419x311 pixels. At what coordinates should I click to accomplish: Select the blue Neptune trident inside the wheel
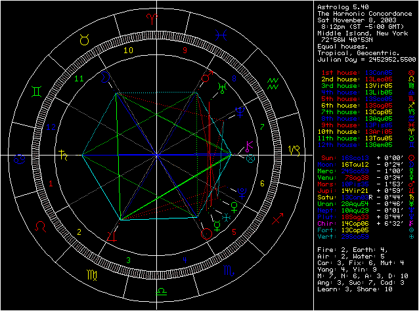coord(240,112)
